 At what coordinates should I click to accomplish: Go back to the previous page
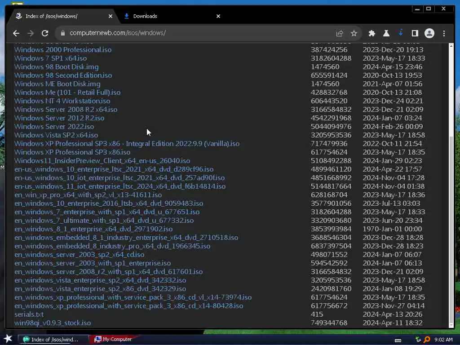(16, 33)
